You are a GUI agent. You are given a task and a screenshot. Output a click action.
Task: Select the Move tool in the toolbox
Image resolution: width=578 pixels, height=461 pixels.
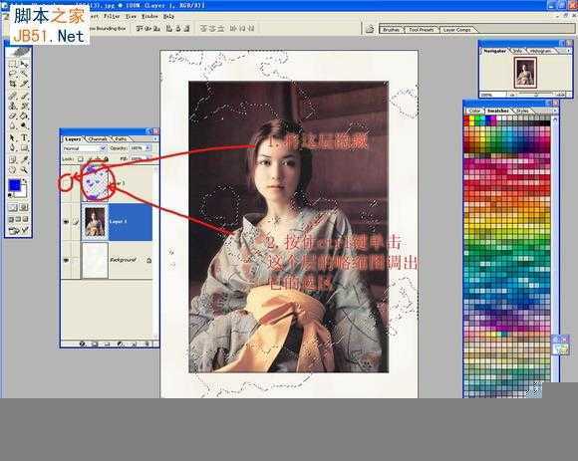pos(24,64)
